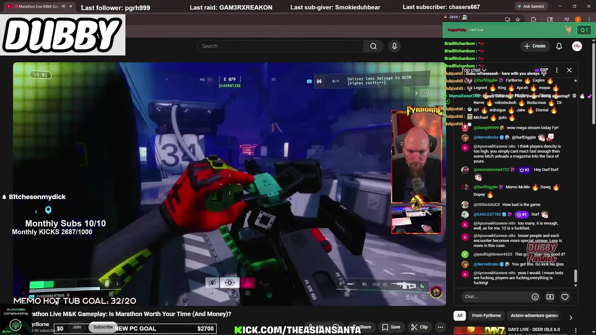
Task: Close the live chat panel
Action: [569, 70]
